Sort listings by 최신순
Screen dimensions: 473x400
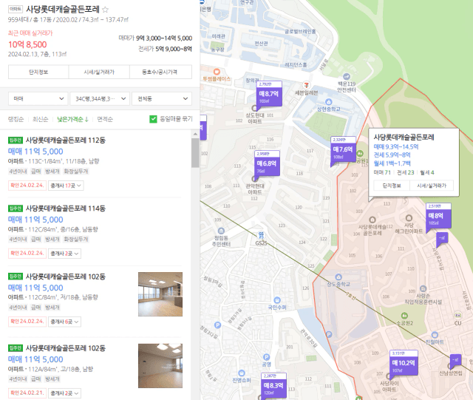pyautogui.click(x=41, y=119)
